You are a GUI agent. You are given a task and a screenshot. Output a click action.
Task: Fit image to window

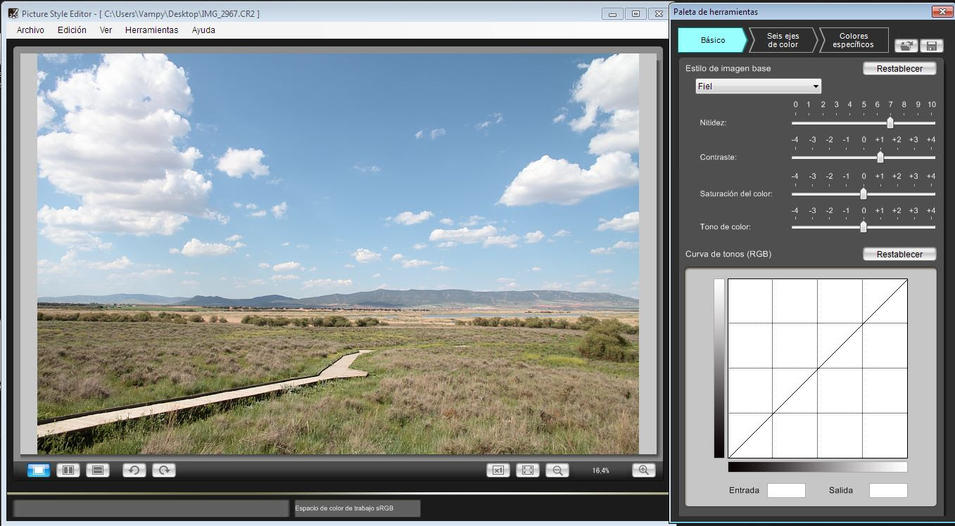528,470
